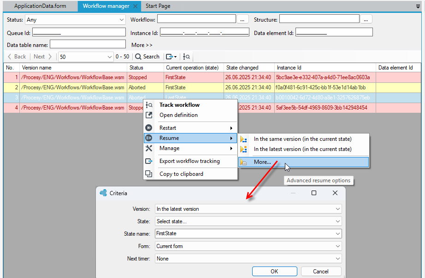Maximize the Criteria dialog
This screenshot has width=425, height=278.
pyautogui.click(x=314, y=193)
